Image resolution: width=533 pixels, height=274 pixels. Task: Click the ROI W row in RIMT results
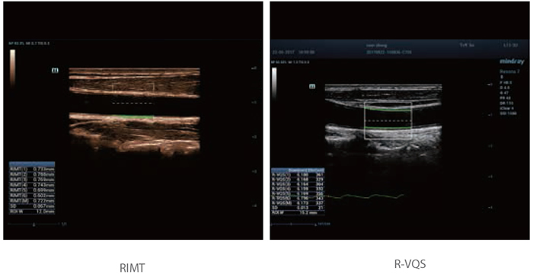click(32, 212)
